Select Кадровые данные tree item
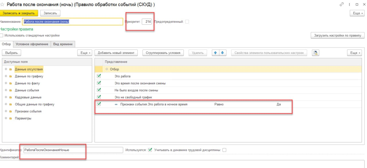 coord(28,97)
